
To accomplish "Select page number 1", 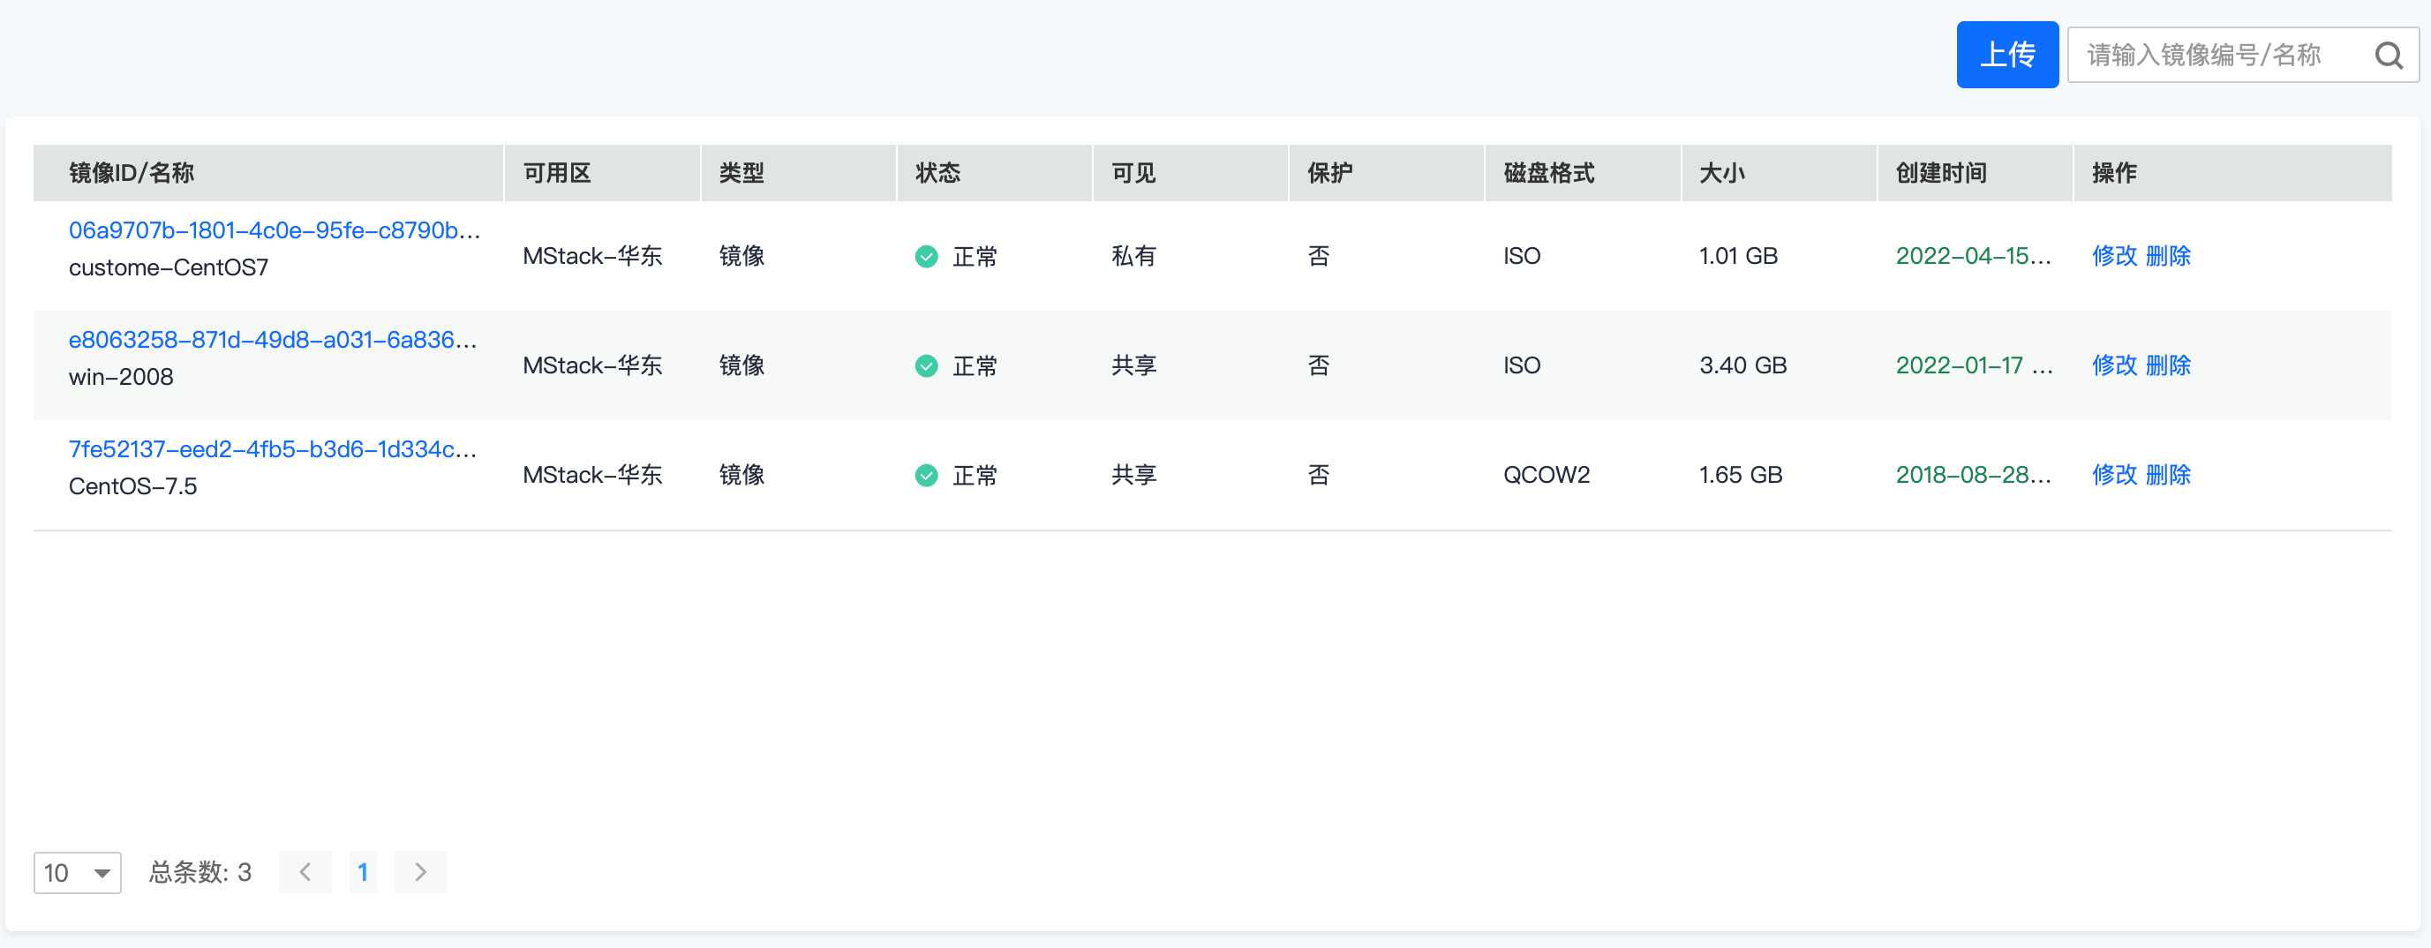I will [363, 873].
